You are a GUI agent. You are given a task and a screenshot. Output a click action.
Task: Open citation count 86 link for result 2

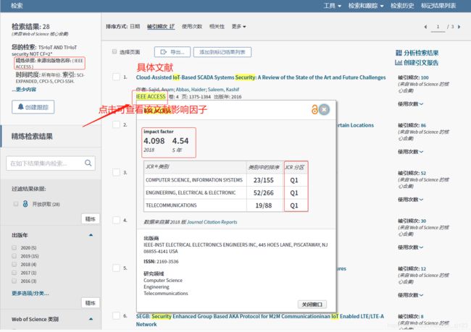pyautogui.click(x=424, y=125)
